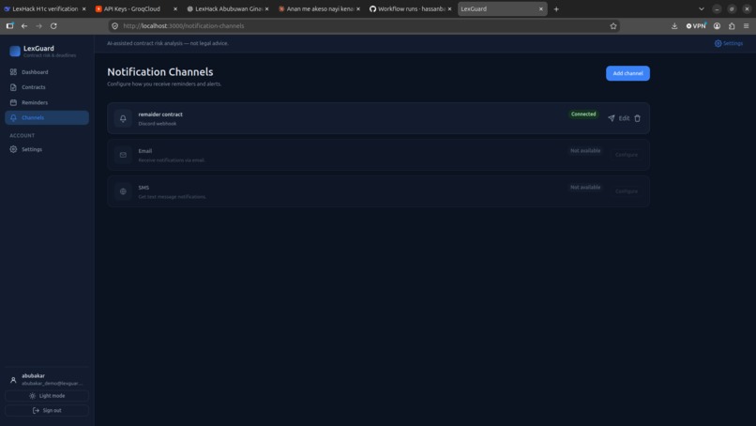This screenshot has height=426, width=756.
Task: Click the Discord webhook label
Action: (158, 124)
